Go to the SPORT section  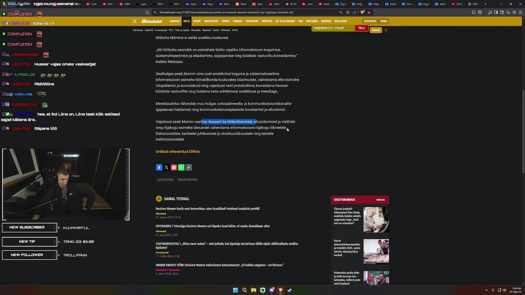(197, 21)
